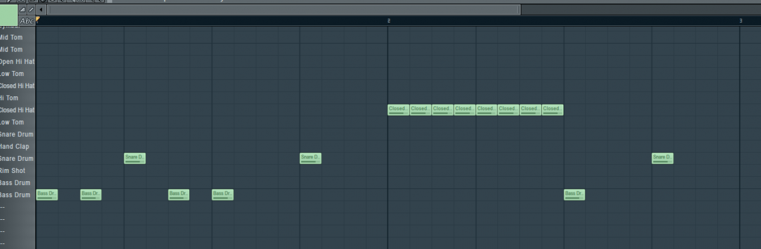
Task: Click the Closed Hi Hat key whose row holds notes
Action: 18,110
